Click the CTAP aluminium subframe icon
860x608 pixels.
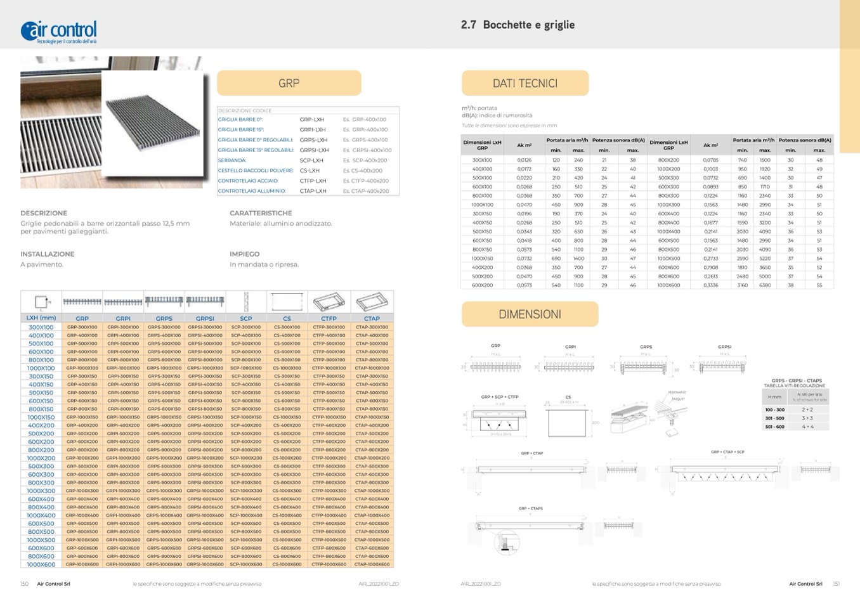372,302
